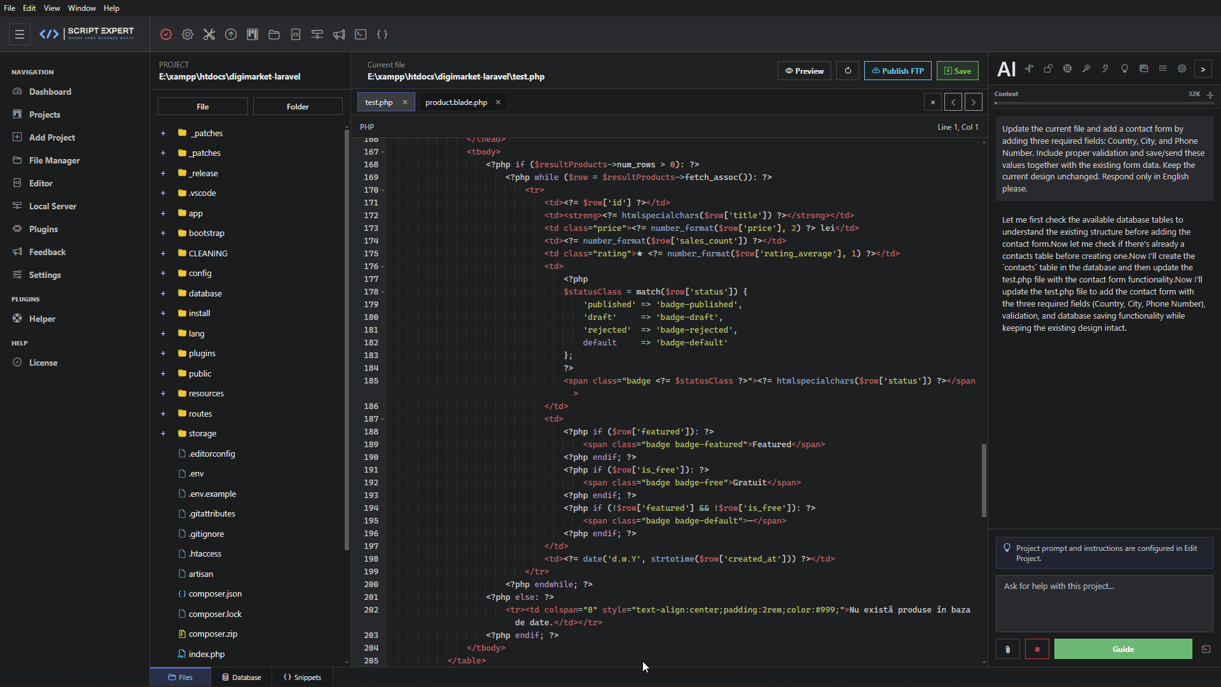Collapse code fold marker at line 170
1221x687 pixels.
[x=382, y=190]
